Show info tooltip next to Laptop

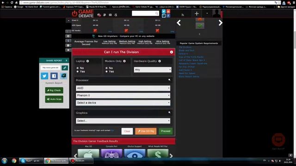(87, 61)
